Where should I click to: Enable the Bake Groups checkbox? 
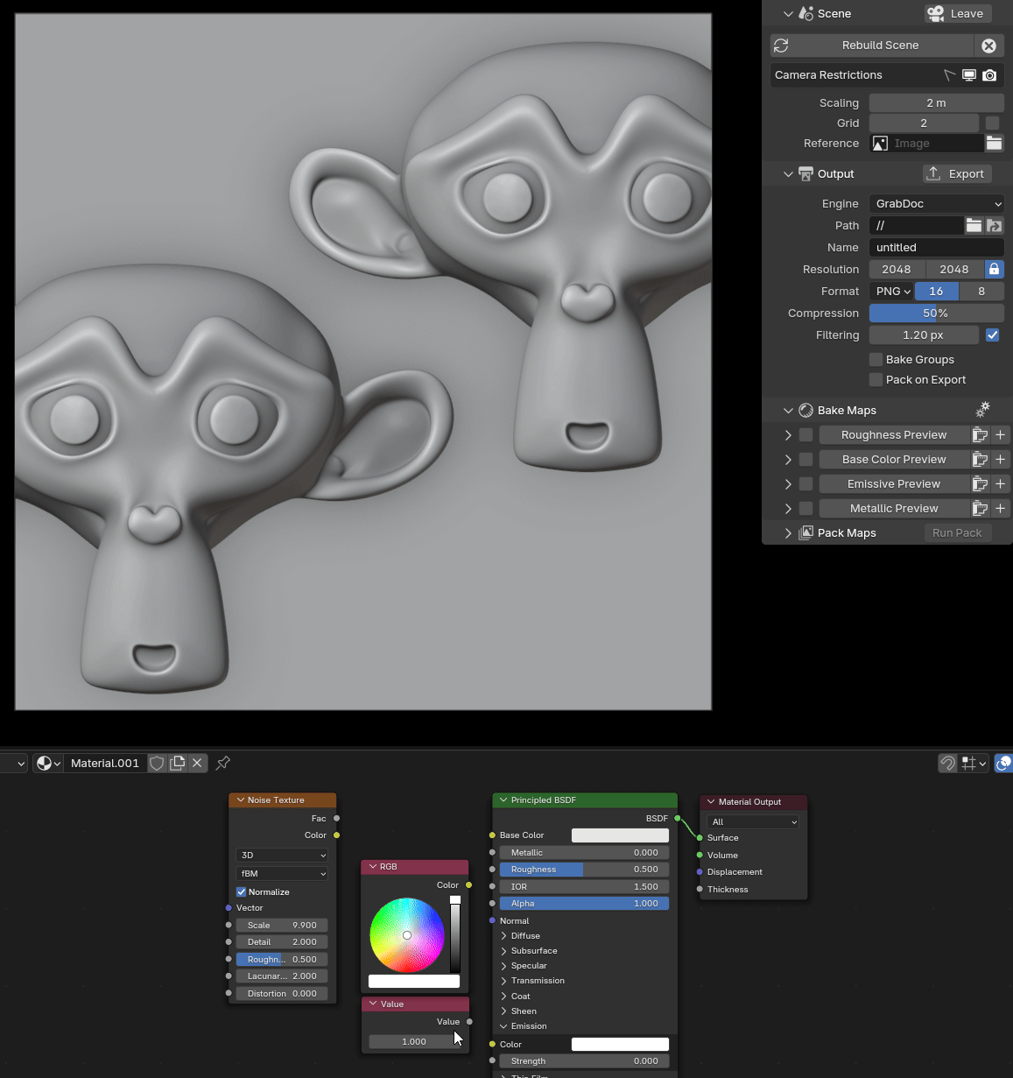tap(876, 359)
